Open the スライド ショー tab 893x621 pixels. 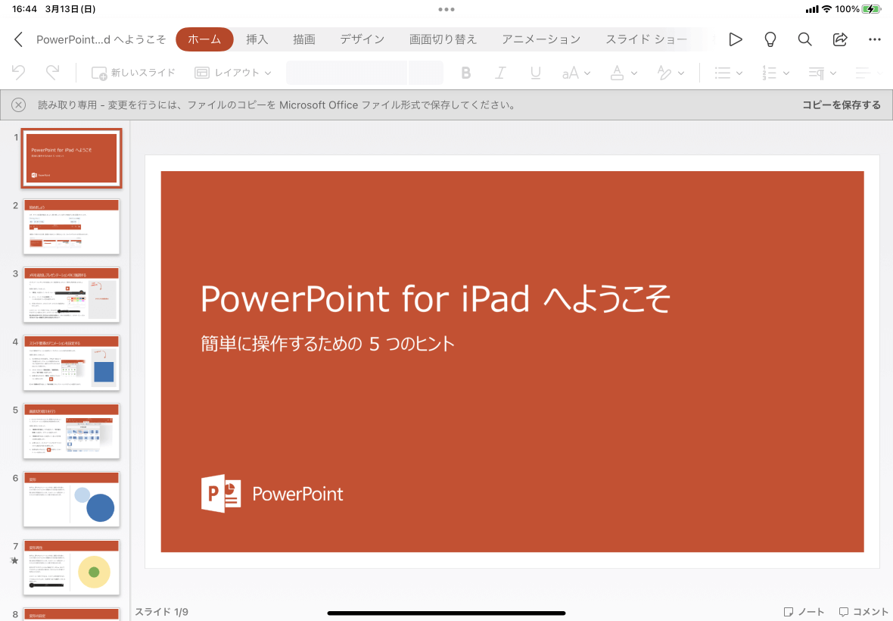pyautogui.click(x=646, y=39)
